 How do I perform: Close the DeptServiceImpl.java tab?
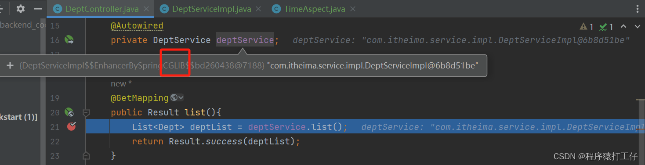[258, 9]
